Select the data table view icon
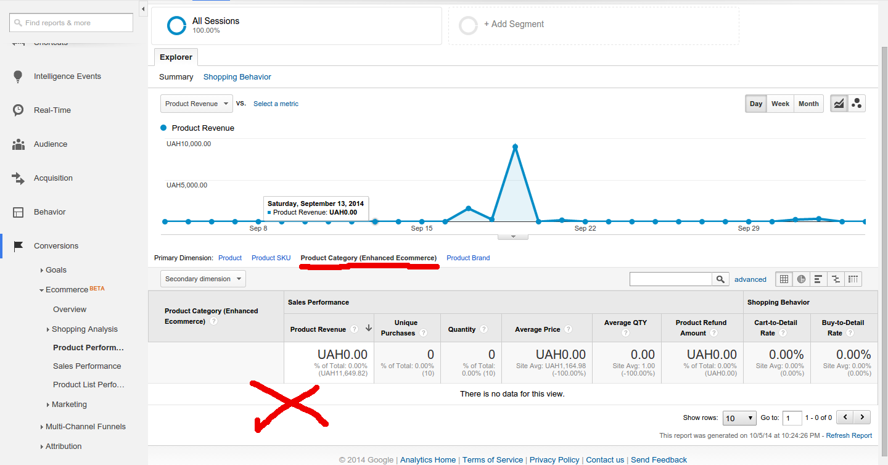This screenshot has width=888, height=465. click(x=784, y=279)
